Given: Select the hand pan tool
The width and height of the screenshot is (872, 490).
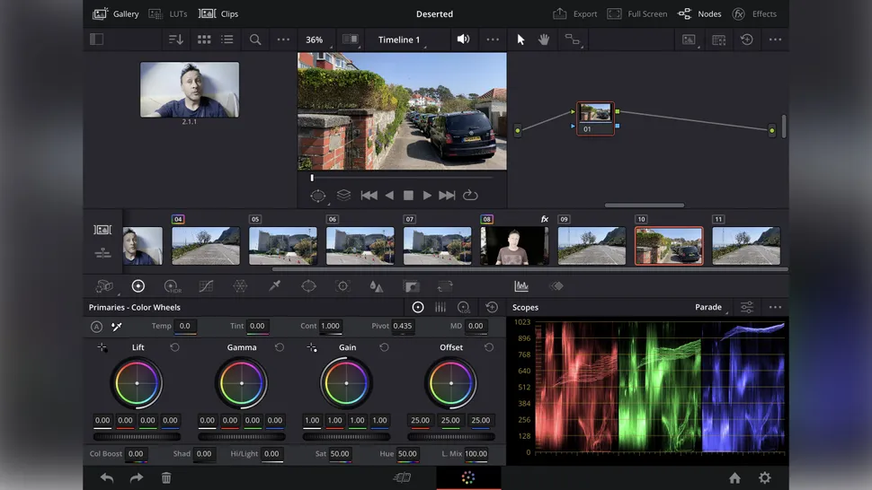Looking at the screenshot, I should pyautogui.click(x=543, y=39).
